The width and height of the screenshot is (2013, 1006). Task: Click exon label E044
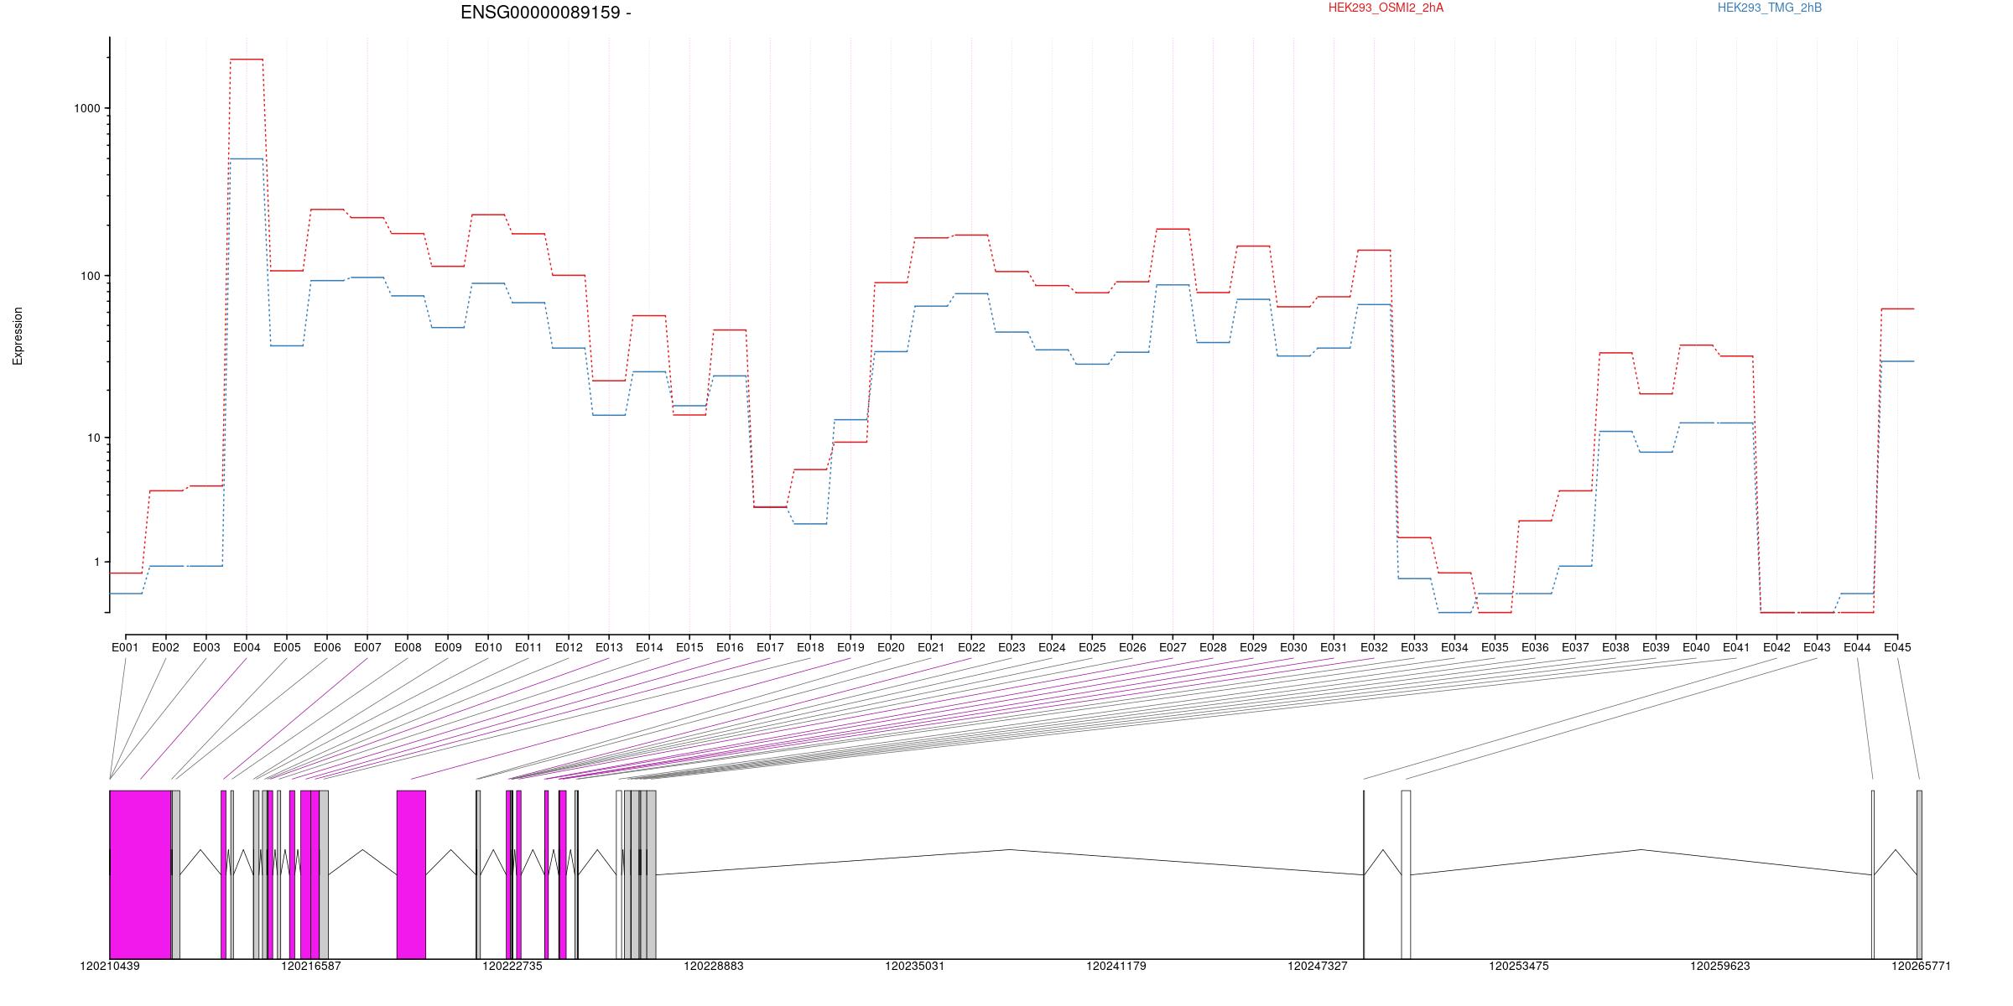(x=1857, y=647)
